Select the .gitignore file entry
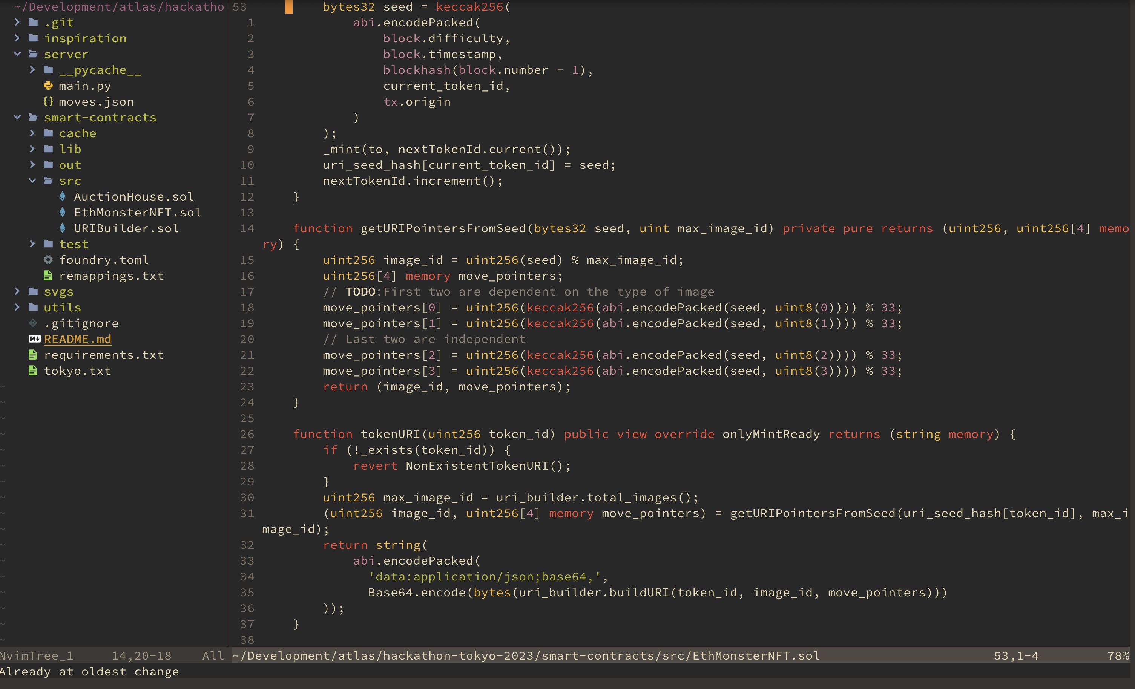 tap(81, 323)
